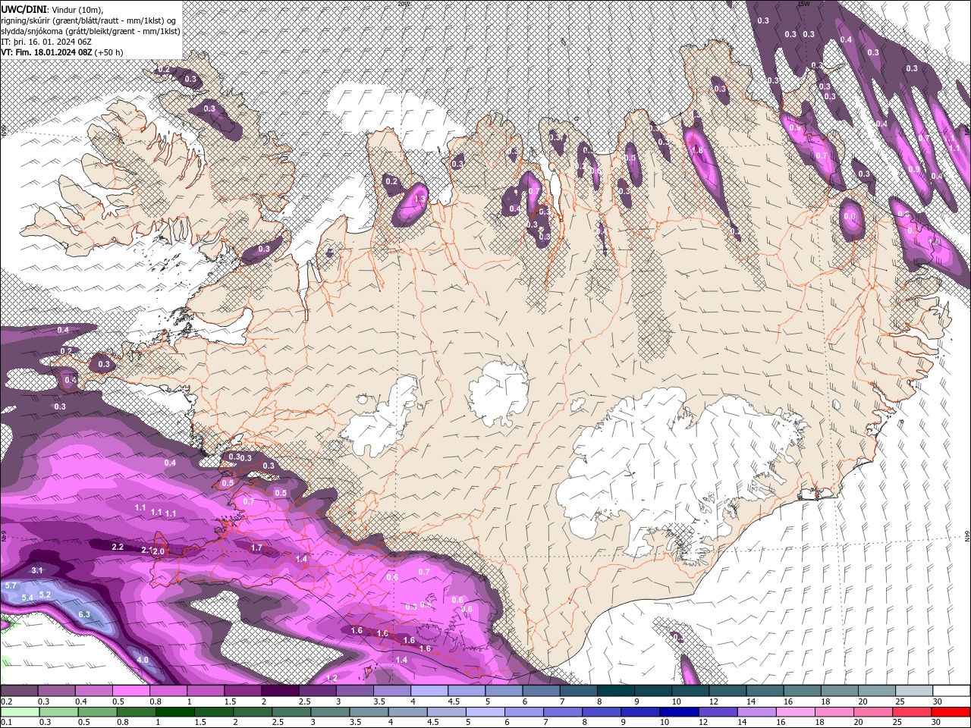This screenshot has width=971, height=728.
Task: Select the gray-teal 3 rain legend swatch
Action: (x=329, y=712)
